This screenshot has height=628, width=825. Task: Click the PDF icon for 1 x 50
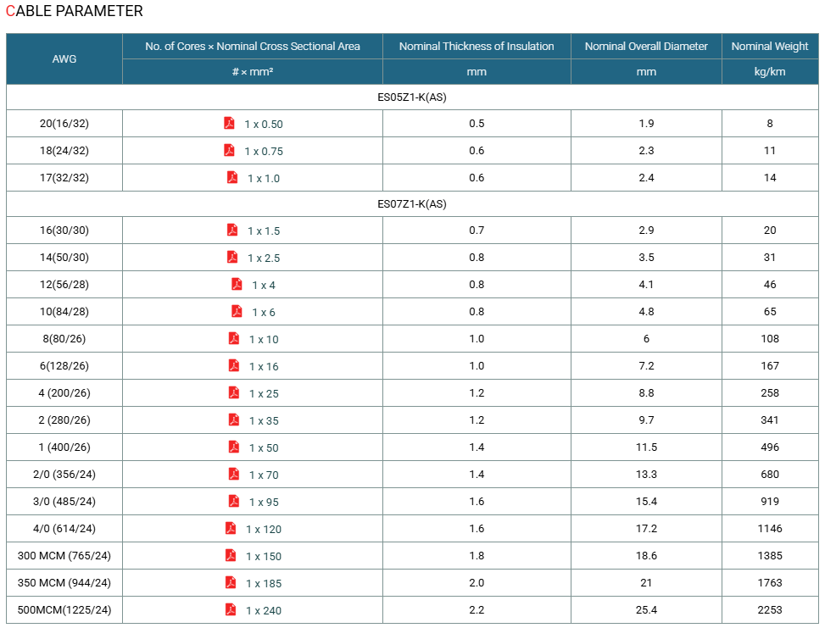pyautogui.click(x=234, y=447)
